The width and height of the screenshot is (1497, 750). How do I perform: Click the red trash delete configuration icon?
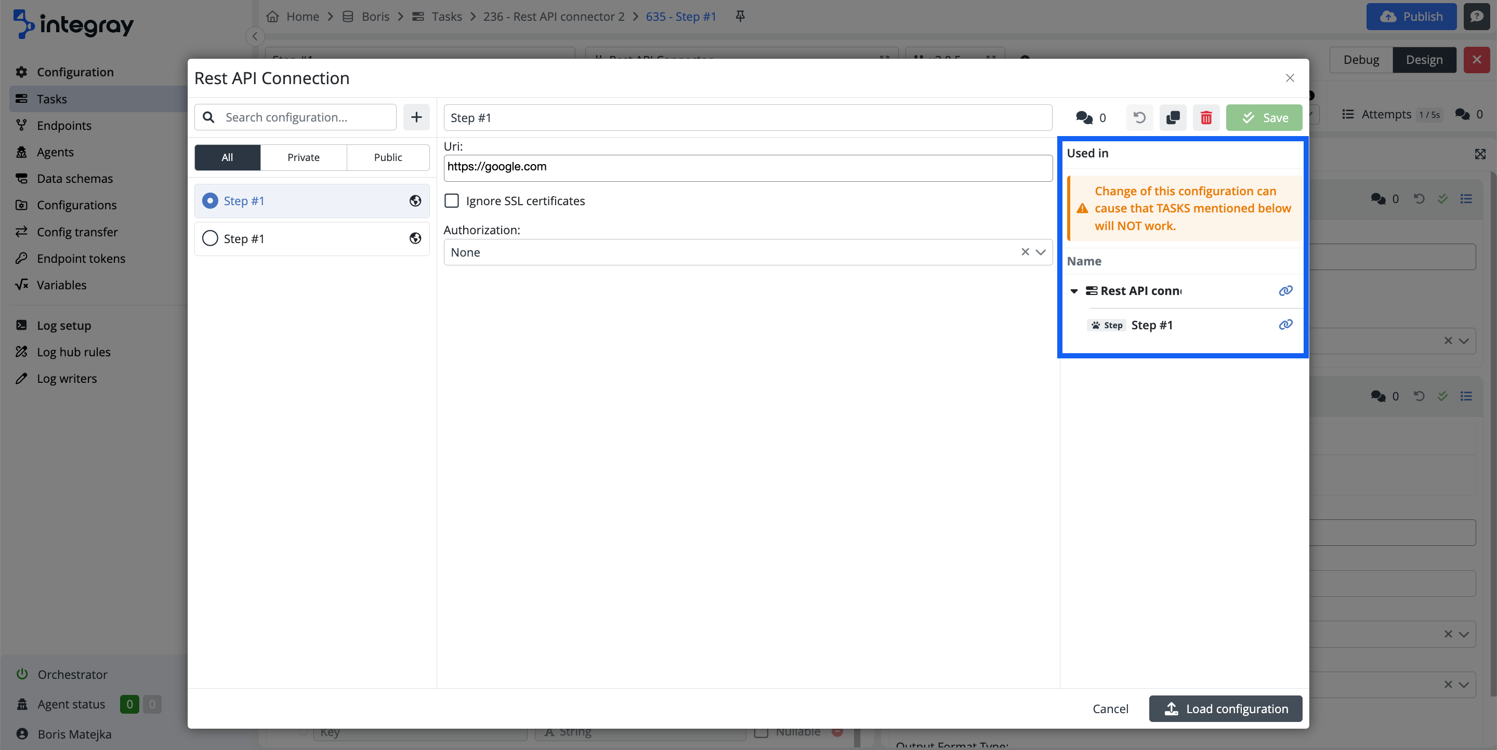[x=1206, y=118]
